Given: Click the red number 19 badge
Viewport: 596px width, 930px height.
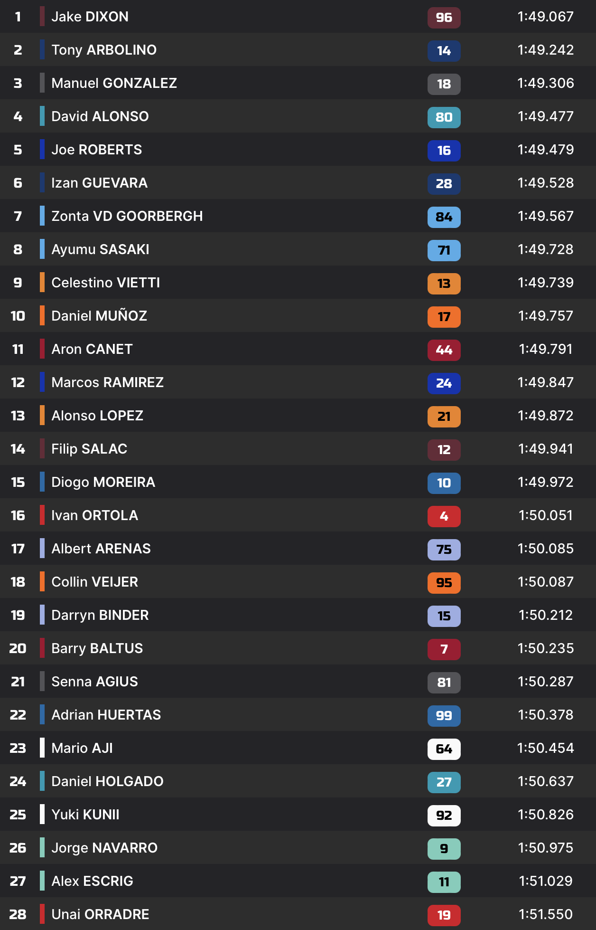Looking at the screenshot, I should coord(444,915).
